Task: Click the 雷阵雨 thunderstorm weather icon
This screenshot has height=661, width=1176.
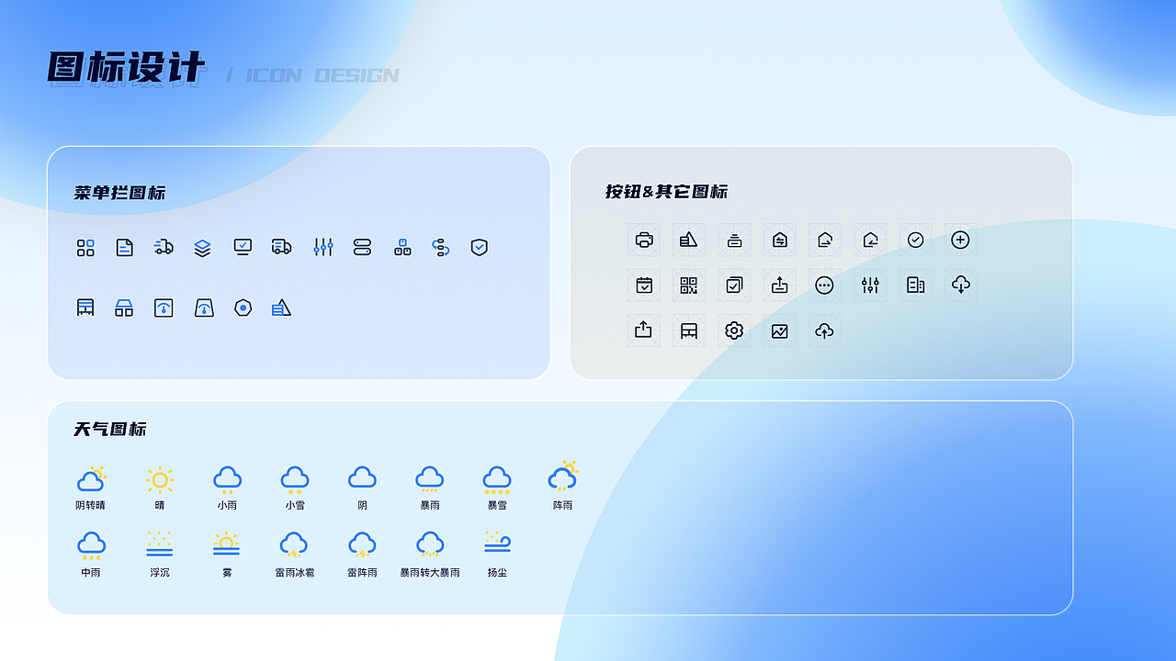Action: (361, 543)
